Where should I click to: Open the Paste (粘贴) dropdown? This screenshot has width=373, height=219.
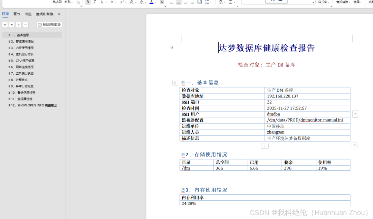[68, 2]
